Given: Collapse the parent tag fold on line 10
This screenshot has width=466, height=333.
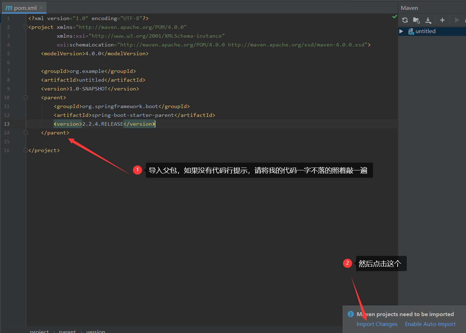Looking at the screenshot, I should pos(25,98).
